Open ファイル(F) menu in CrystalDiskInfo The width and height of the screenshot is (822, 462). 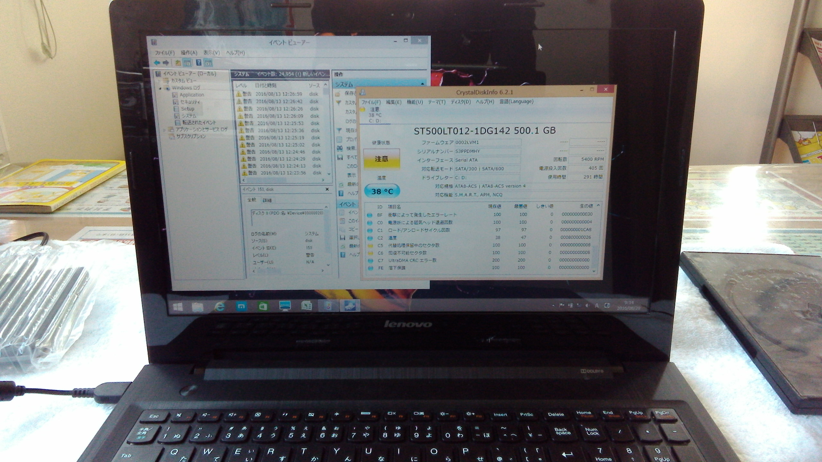pos(371,102)
